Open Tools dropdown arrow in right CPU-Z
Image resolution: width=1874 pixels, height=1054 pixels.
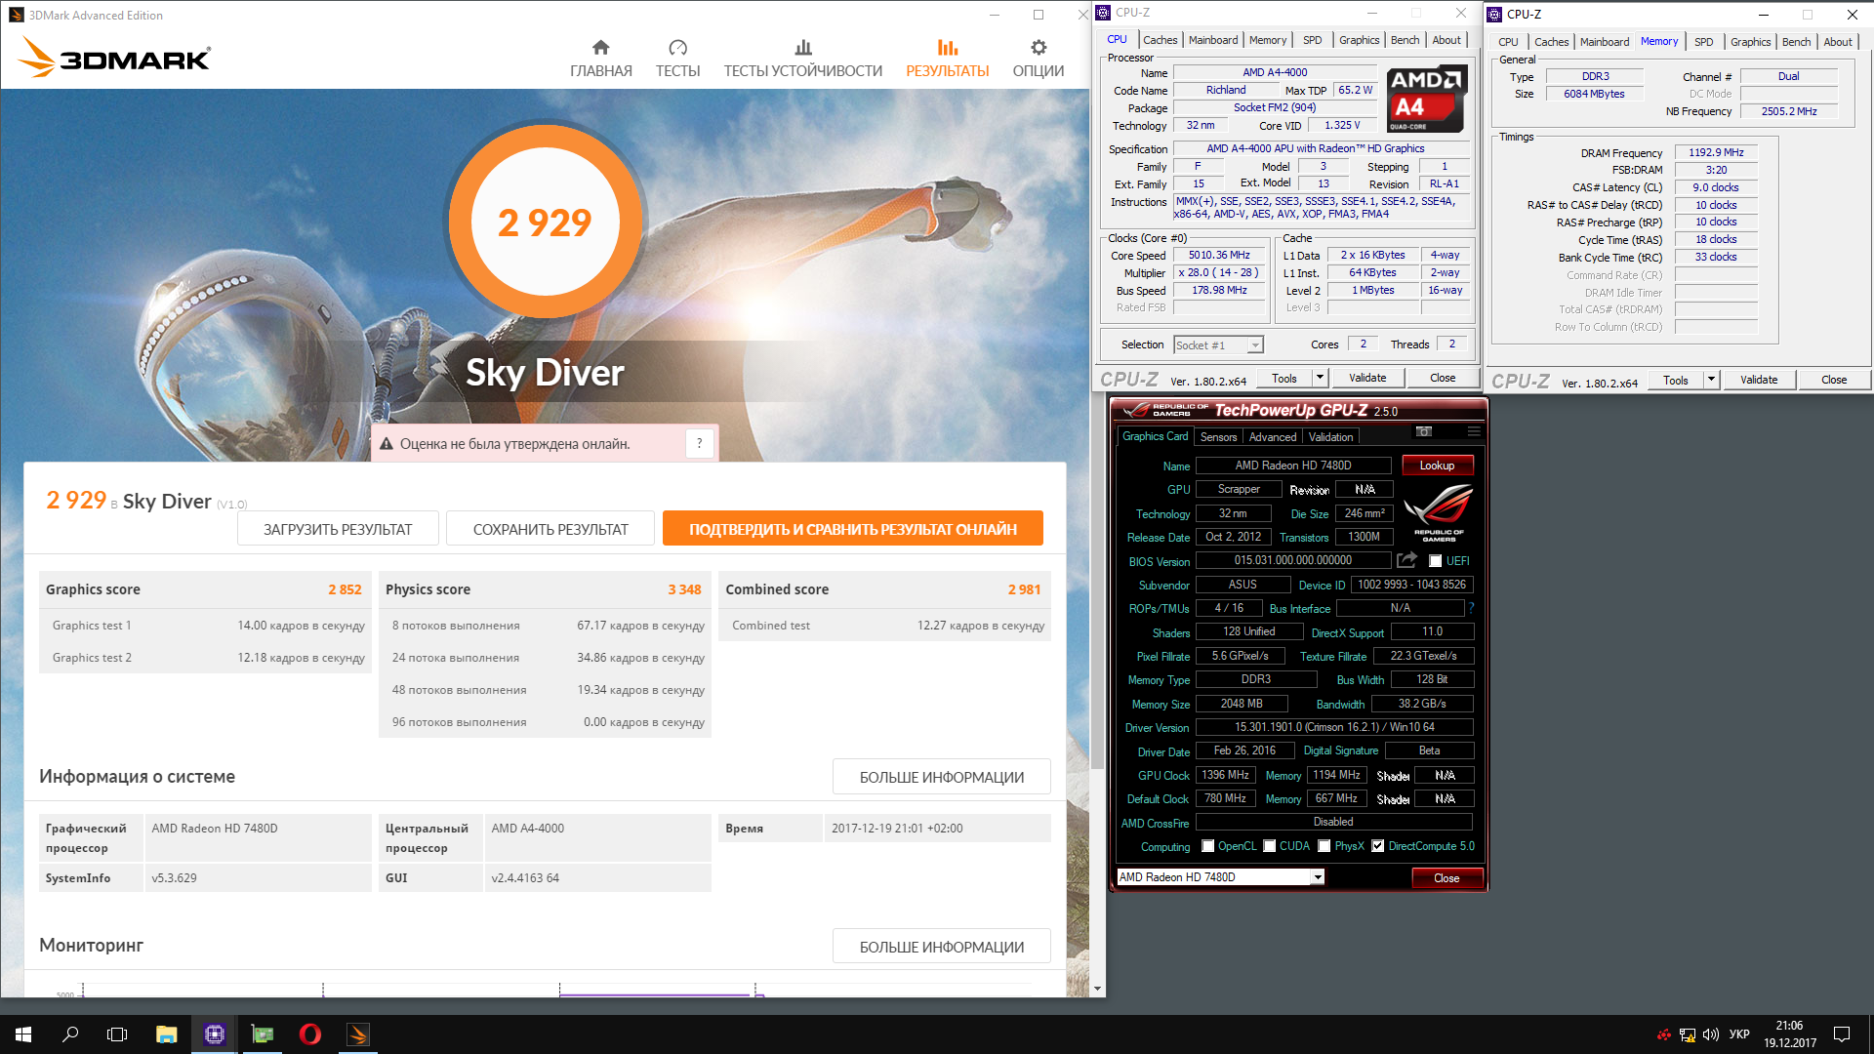coord(1711,380)
